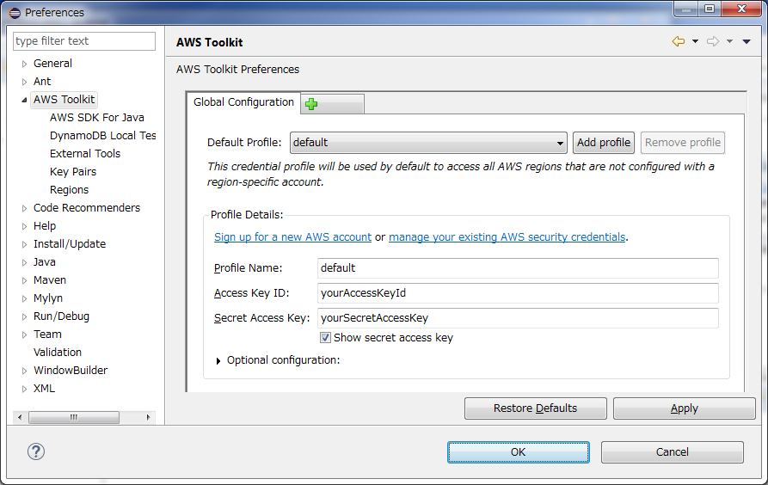The width and height of the screenshot is (768, 485).
Task: Open the back history dropdown arrow
Action: (x=695, y=41)
